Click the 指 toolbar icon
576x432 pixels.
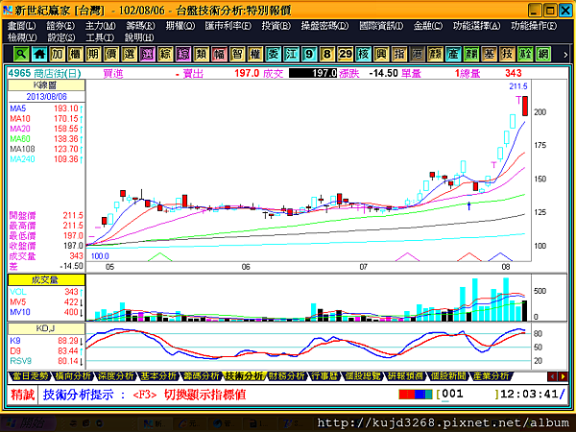click(399, 55)
